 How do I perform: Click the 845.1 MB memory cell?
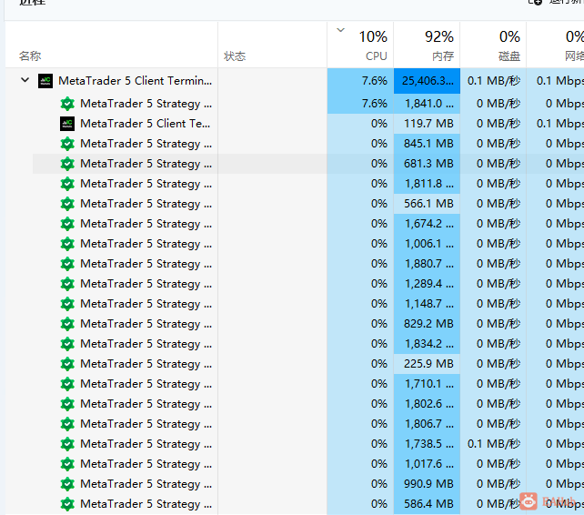(427, 144)
